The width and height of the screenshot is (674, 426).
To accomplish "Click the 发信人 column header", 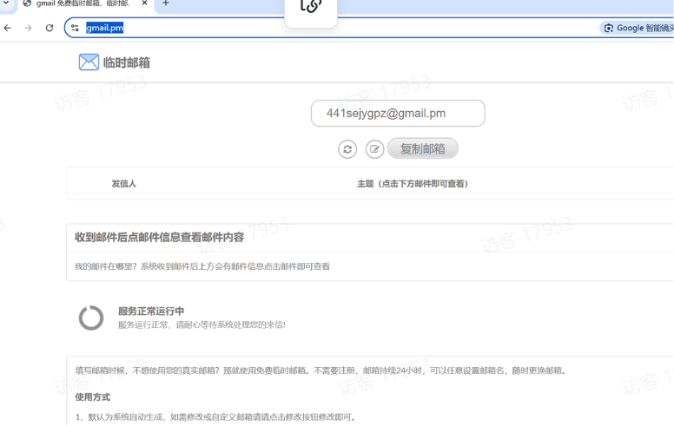I will coord(124,184).
